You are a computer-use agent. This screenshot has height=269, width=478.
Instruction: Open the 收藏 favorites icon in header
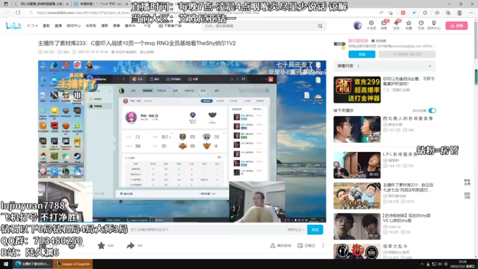409,25
